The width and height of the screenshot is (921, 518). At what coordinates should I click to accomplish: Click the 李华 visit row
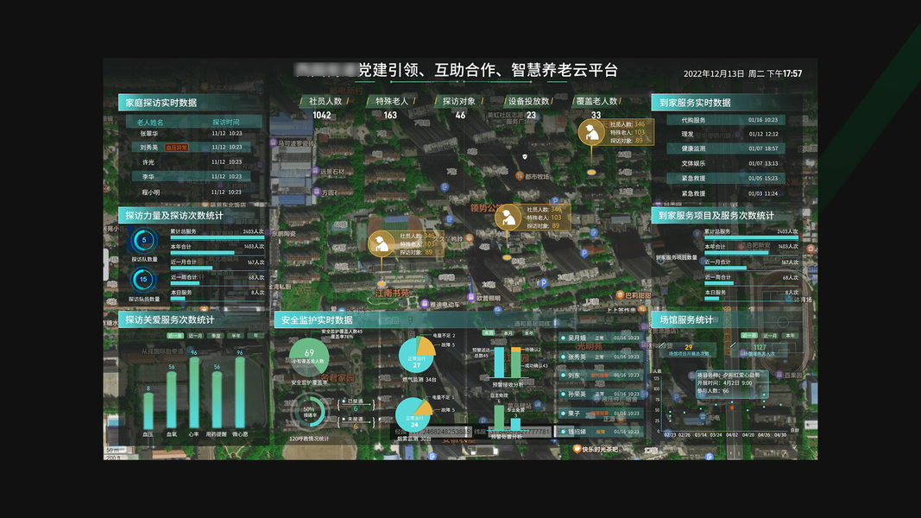pyautogui.click(x=193, y=176)
